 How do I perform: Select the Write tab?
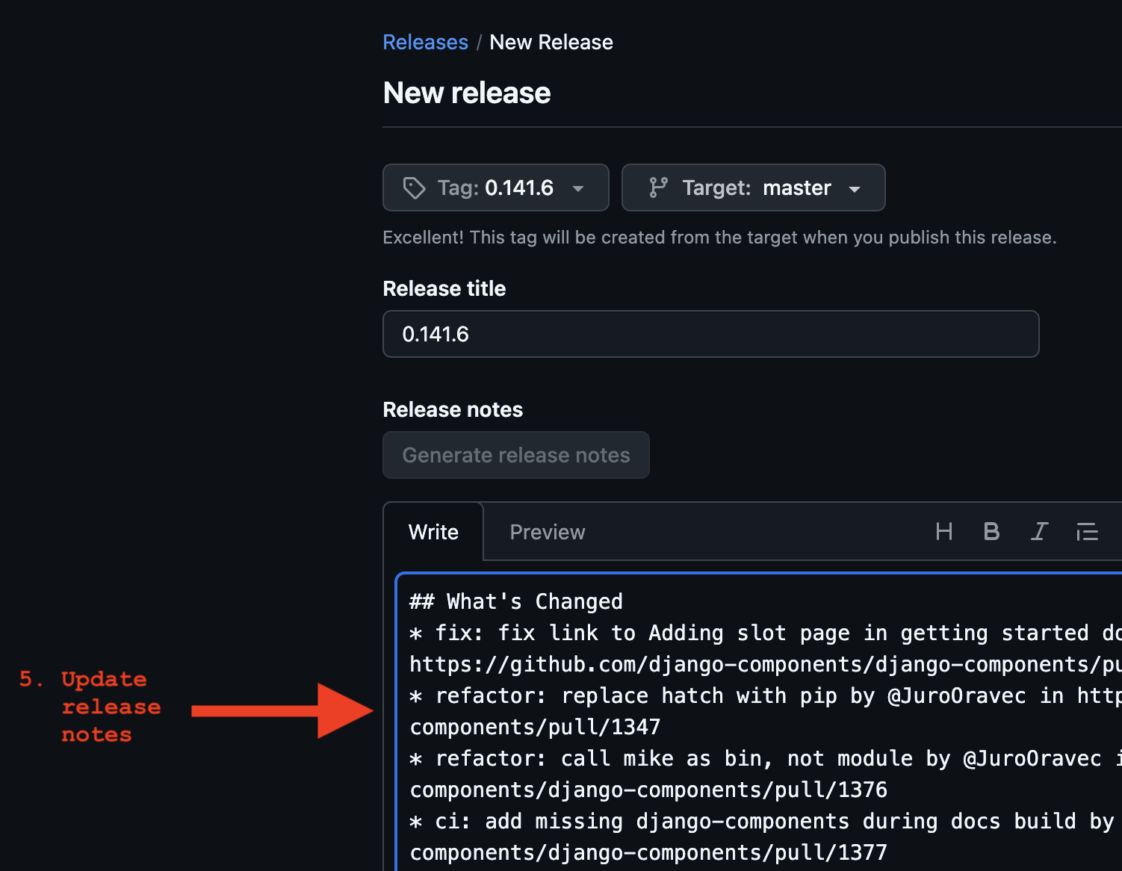433,531
